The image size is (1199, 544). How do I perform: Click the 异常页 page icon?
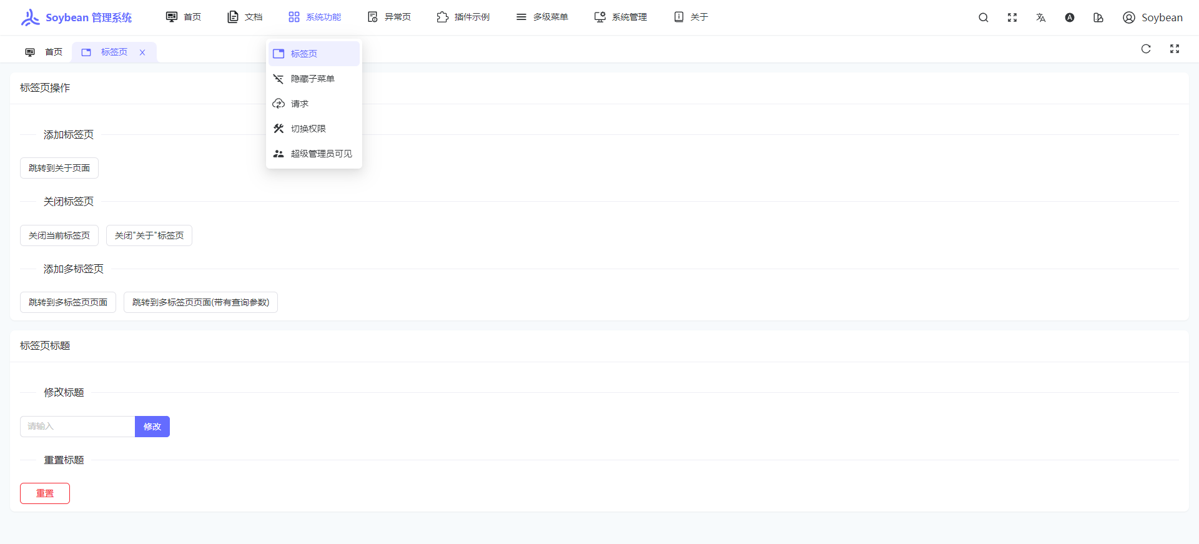[373, 17]
